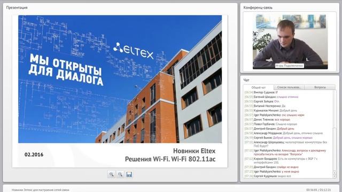Select chat message from Сергей Кудряшов

[268, 176]
